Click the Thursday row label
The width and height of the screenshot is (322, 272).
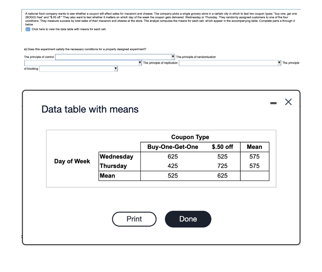[113, 166]
